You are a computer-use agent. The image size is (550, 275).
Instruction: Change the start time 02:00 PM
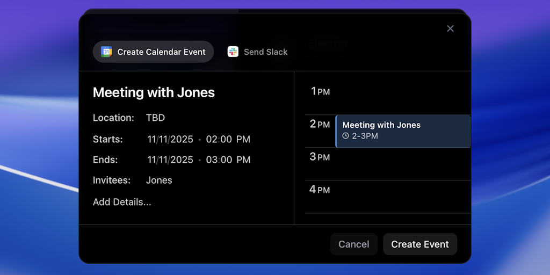pos(228,139)
